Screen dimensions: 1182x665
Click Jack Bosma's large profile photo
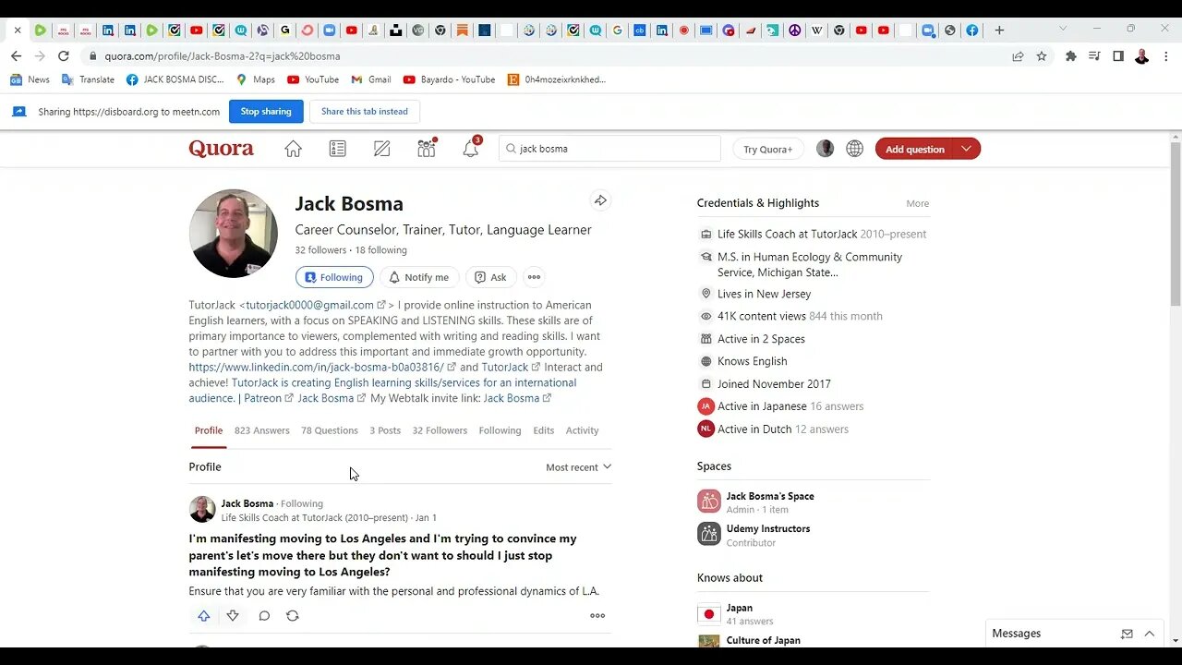tap(234, 234)
